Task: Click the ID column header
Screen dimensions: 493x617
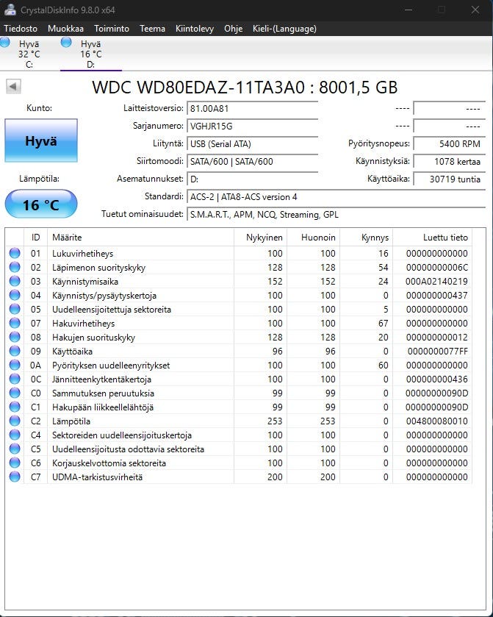Action: pos(36,238)
